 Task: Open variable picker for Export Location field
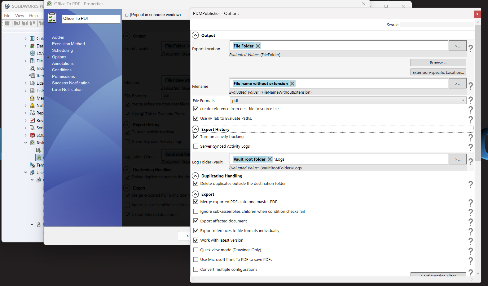[x=457, y=46]
